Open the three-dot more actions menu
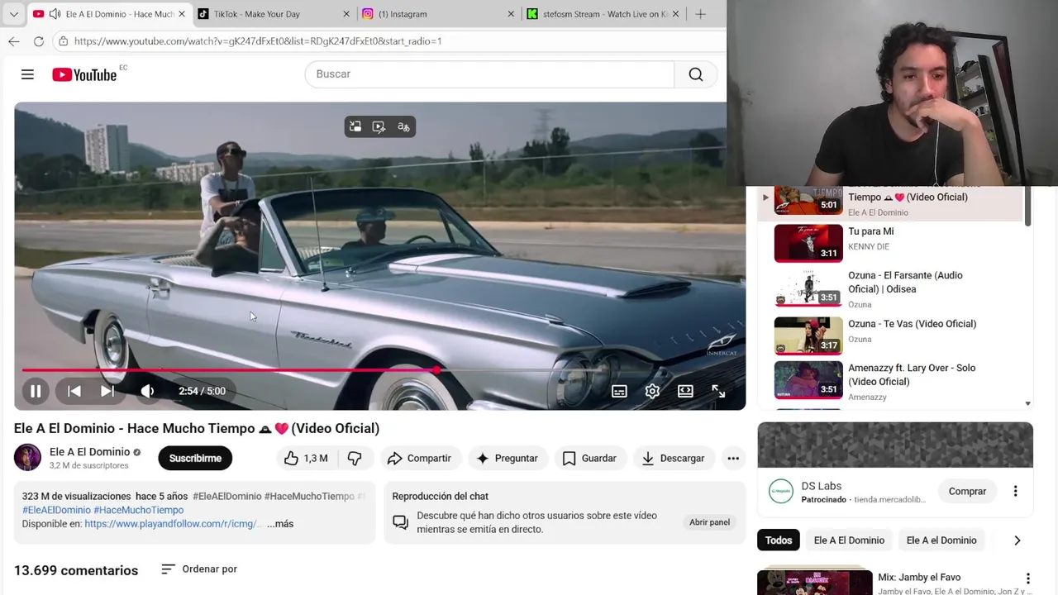This screenshot has height=595, width=1058. tap(733, 458)
